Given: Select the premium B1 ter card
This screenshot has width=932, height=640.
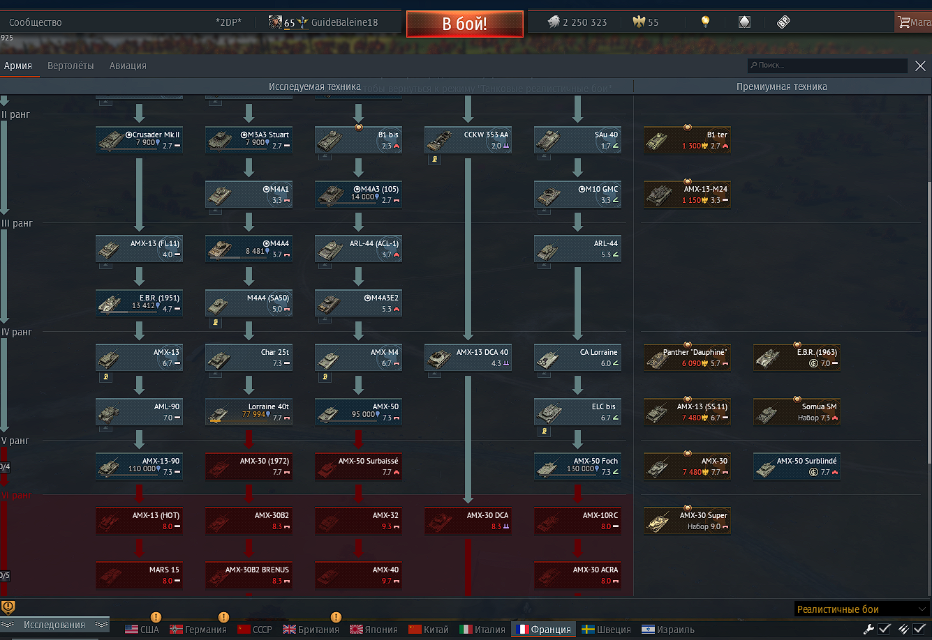Looking at the screenshot, I should pyautogui.click(x=687, y=140).
